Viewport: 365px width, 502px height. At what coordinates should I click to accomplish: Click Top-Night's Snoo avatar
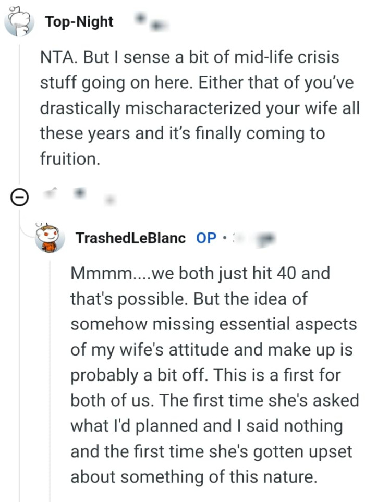point(19,22)
